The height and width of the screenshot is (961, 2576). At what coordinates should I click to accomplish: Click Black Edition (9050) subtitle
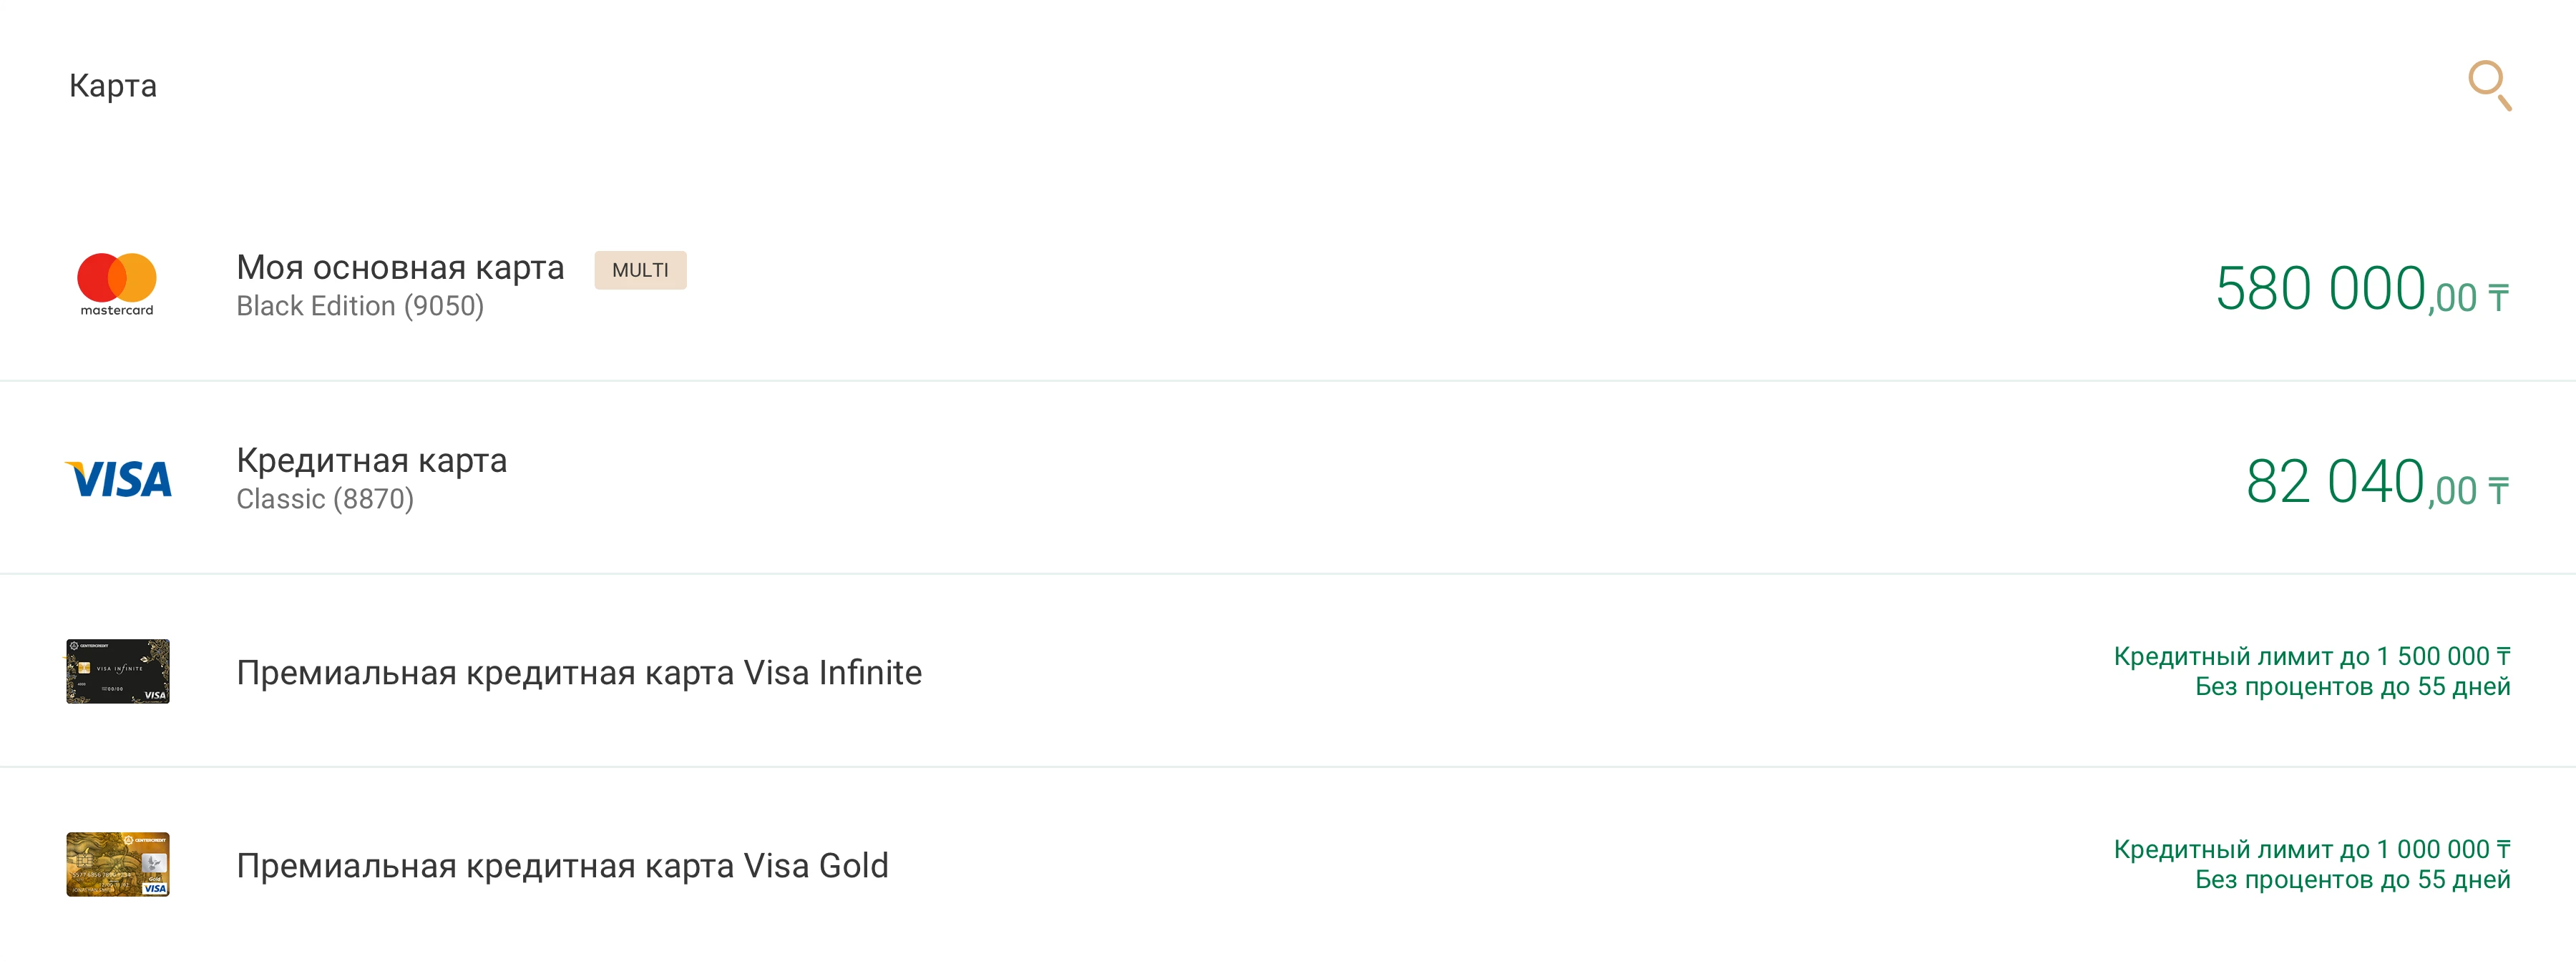pos(360,307)
